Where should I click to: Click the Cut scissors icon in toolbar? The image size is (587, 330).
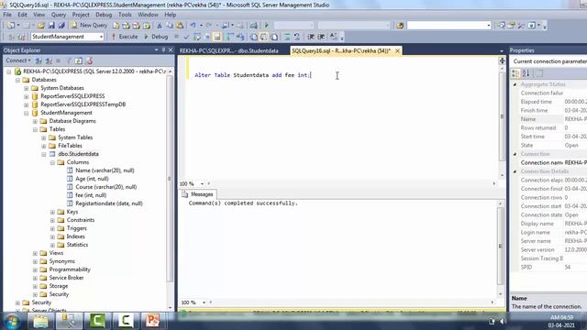pyautogui.click(x=160, y=26)
